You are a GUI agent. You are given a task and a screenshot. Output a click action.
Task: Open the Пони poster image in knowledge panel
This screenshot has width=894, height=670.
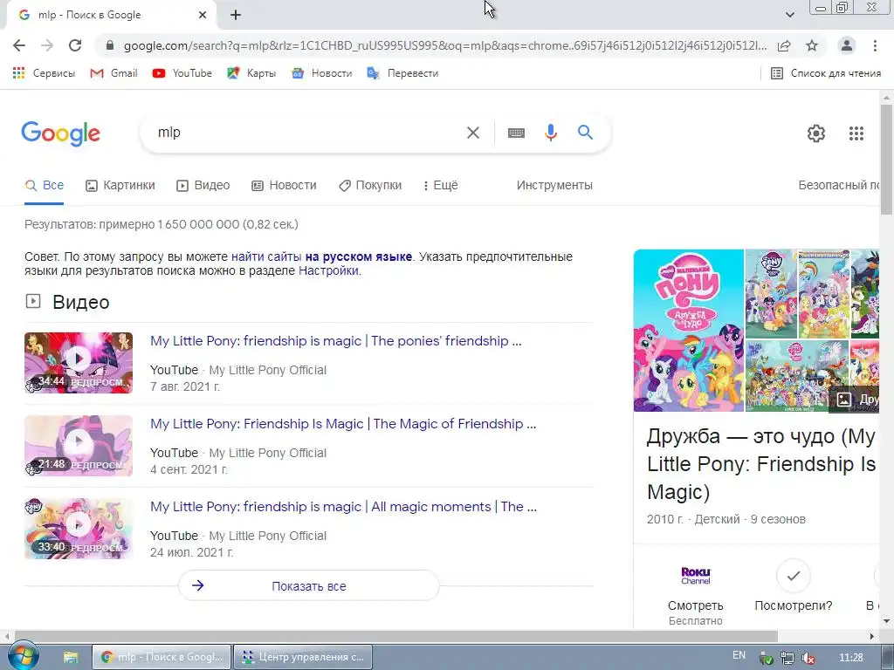click(689, 331)
